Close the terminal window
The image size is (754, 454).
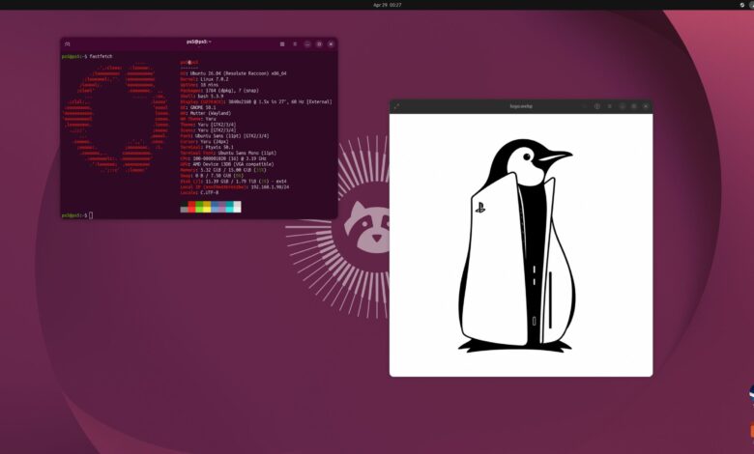coord(331,43)
